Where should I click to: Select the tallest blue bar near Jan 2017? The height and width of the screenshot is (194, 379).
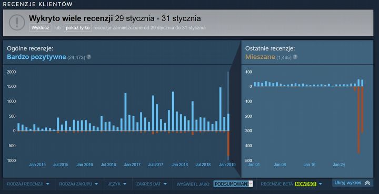pyautogui.click(x=125, y=112)
